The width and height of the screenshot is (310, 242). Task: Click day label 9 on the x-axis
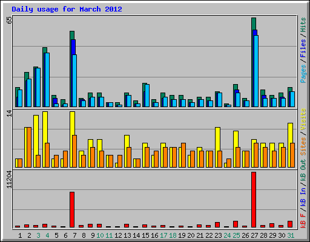point(93,235)
